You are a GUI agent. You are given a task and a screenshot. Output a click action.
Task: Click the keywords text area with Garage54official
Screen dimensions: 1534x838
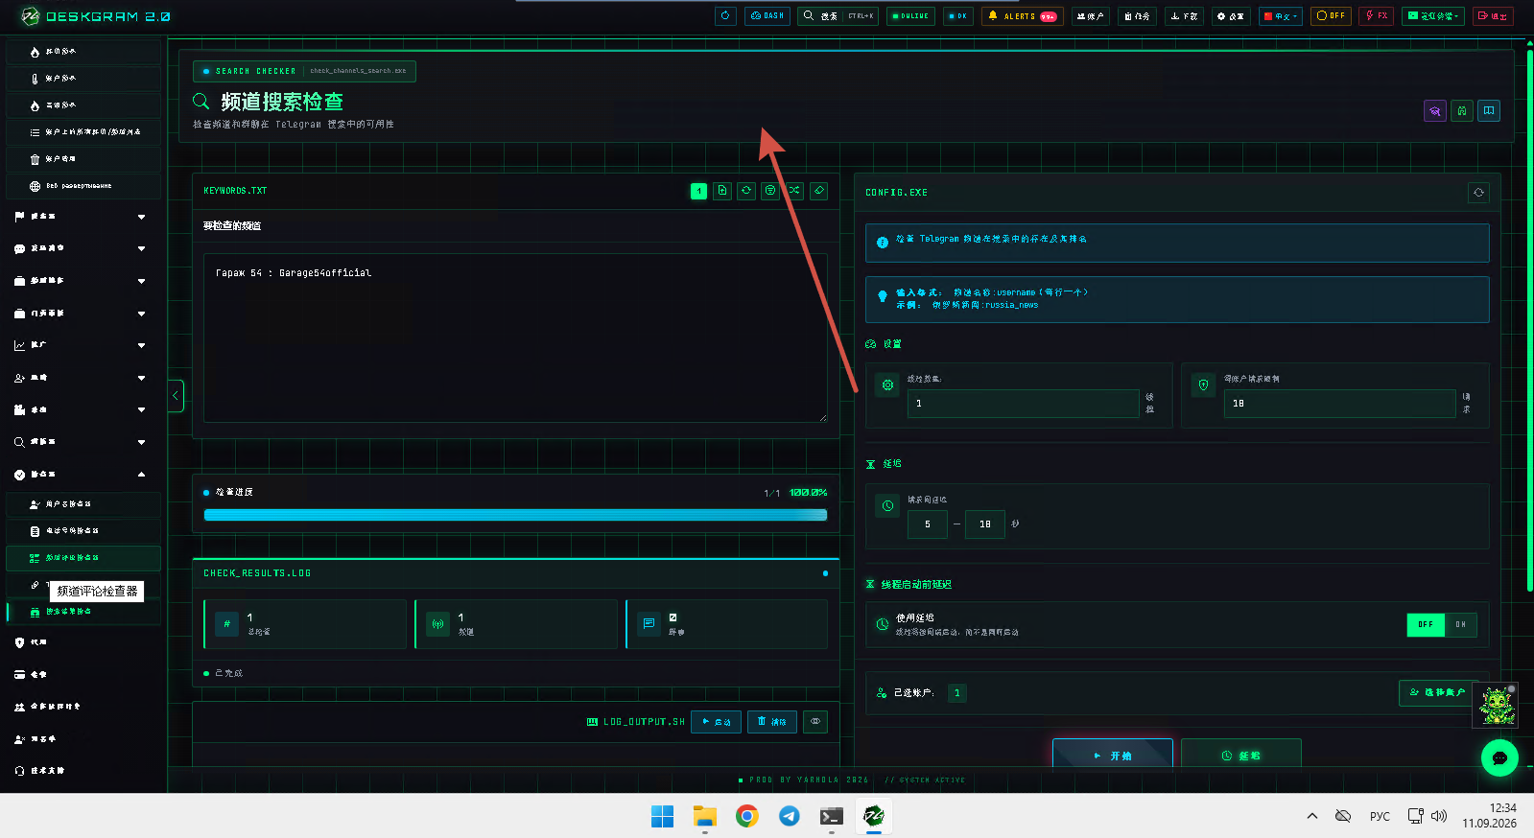515,338
